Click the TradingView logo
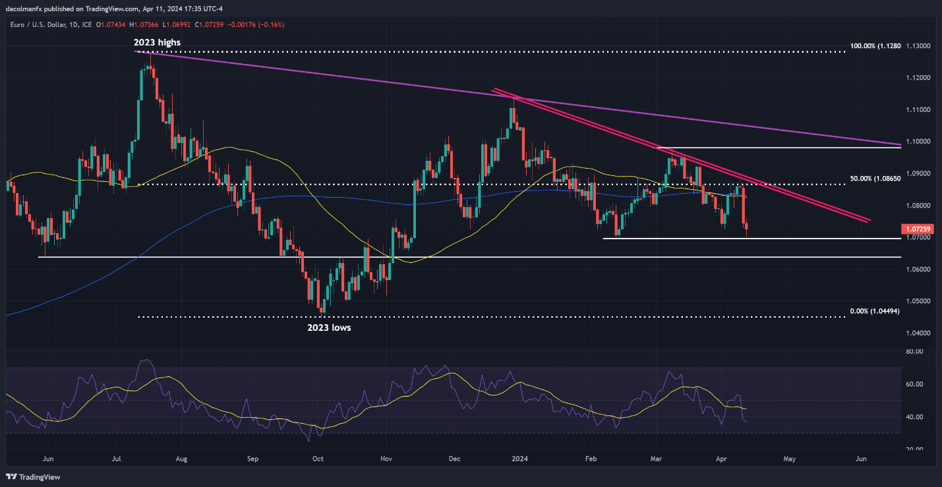 (33, 476)
